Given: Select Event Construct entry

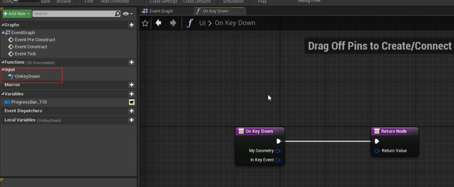Looking at the screenshot, I should pos(31,47).
